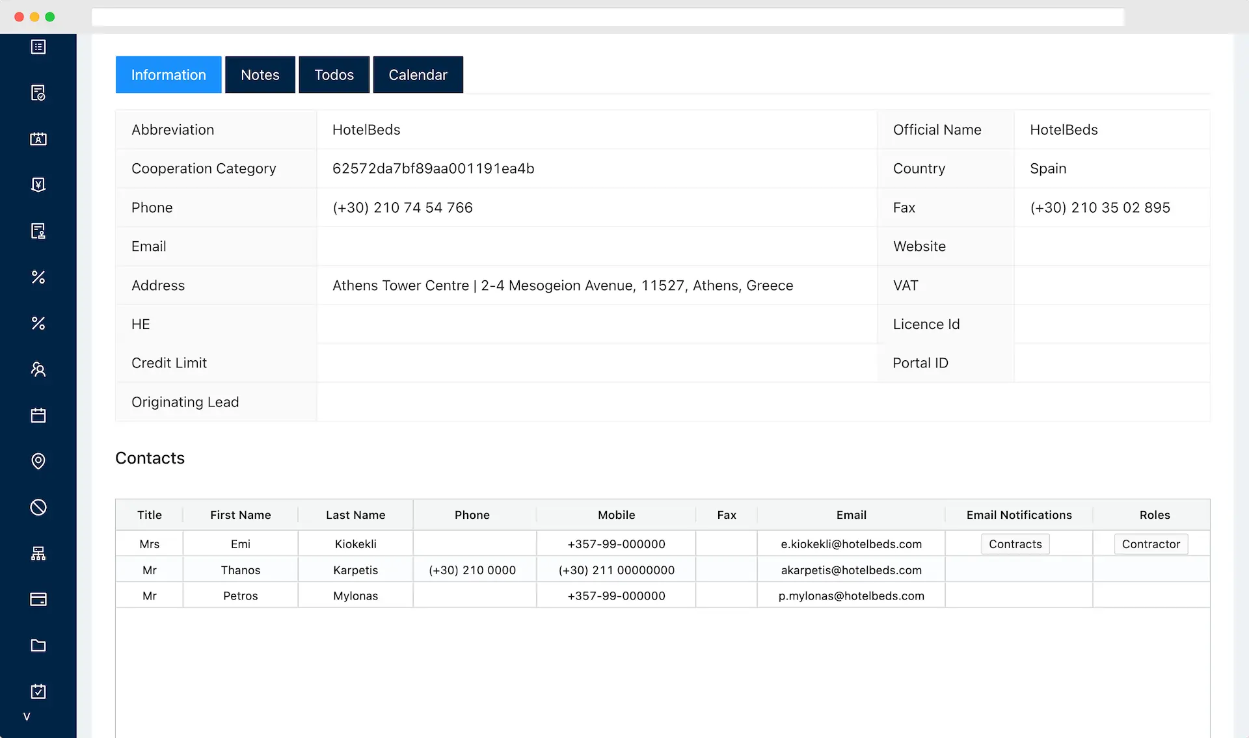Viewport: 1249px width, 738px height.
Task: Click the Abbreviation value HotelBeds
Action: click(366, 129)
